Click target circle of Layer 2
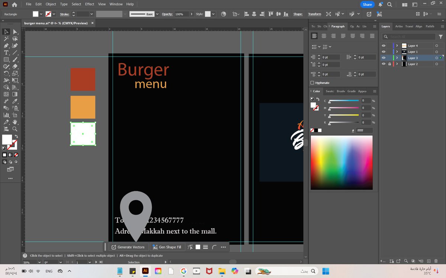Viewport: 446px width, 278px height. [x=437, y=64]
